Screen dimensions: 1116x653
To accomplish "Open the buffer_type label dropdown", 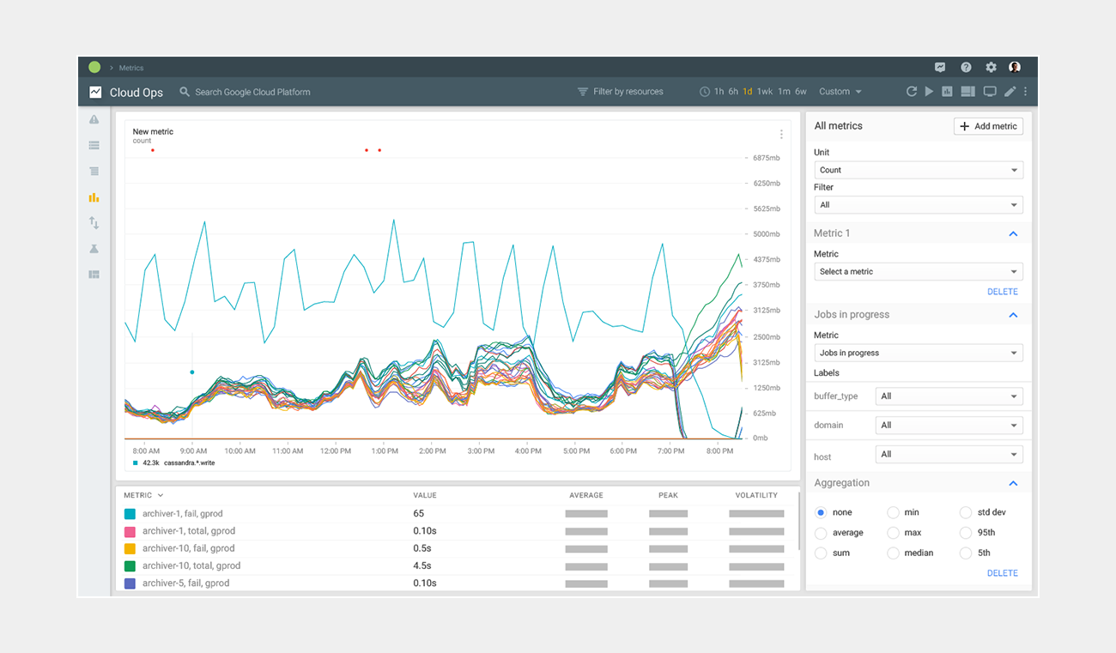I will click(x=949, y=396).
